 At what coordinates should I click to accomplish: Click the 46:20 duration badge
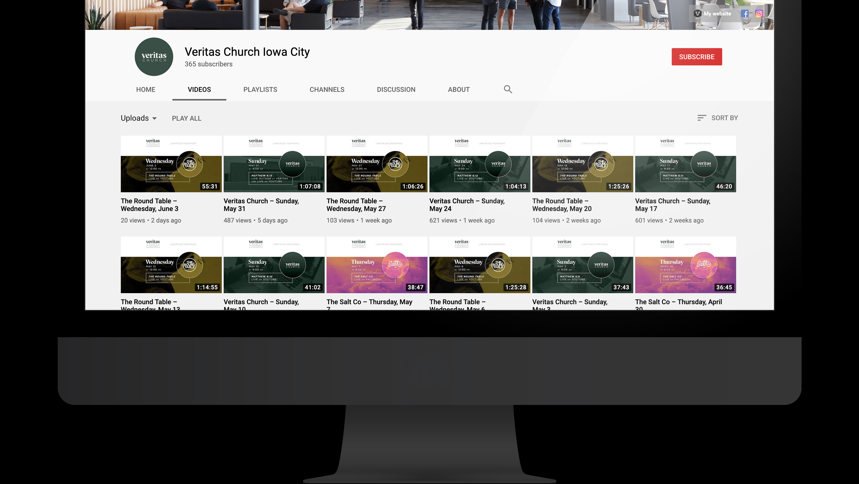pos(724,186)
